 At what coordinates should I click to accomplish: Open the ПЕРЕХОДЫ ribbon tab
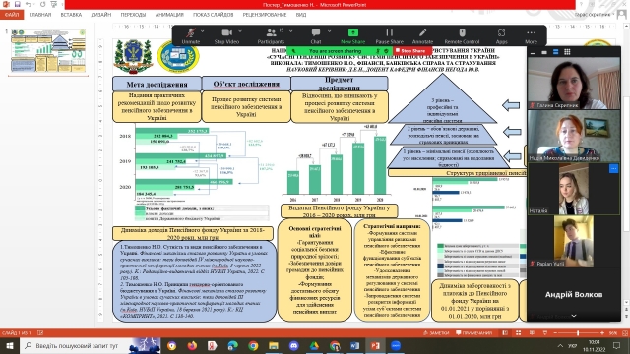(x=133, y=15)
